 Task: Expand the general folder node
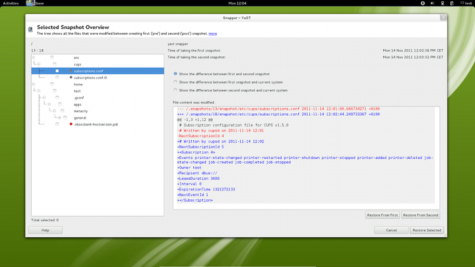tap(59, 118)
